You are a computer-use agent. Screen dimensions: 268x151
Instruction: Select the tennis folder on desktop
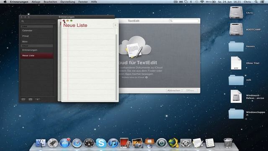pyautogui.click(x=236, y=46)
